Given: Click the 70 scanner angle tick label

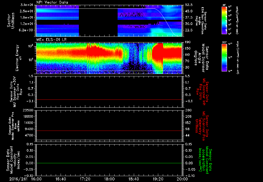Looking at the screenshot, I should (187, 61).
